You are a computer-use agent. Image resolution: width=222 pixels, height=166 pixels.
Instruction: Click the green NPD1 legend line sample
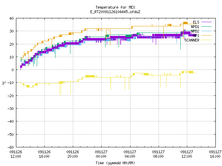click(206, 26)
